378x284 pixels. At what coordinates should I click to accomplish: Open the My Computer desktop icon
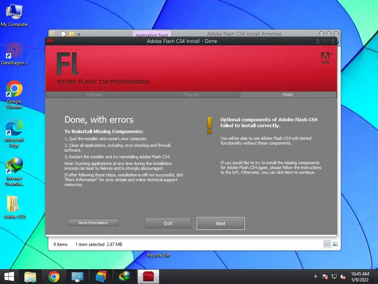[14, 16]
